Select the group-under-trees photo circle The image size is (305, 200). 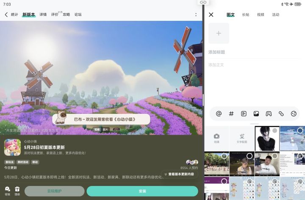224,156
